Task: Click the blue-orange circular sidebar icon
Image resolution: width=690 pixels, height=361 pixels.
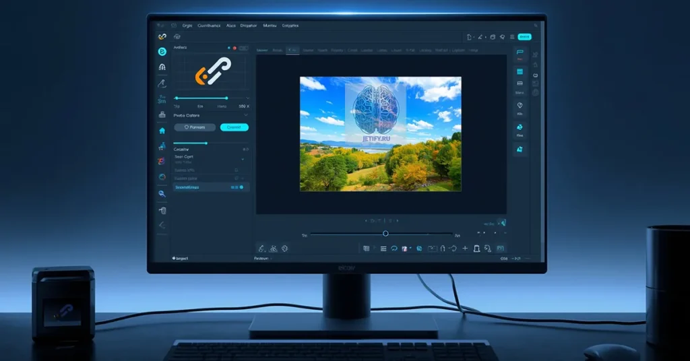Action: pyautogui.click(x=162, y=176)
